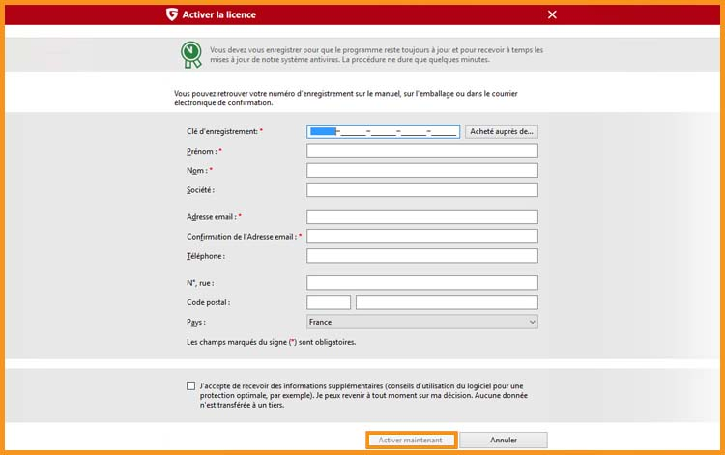Click the 'J'accepte de recevoir des informations' text

[363, 395]
